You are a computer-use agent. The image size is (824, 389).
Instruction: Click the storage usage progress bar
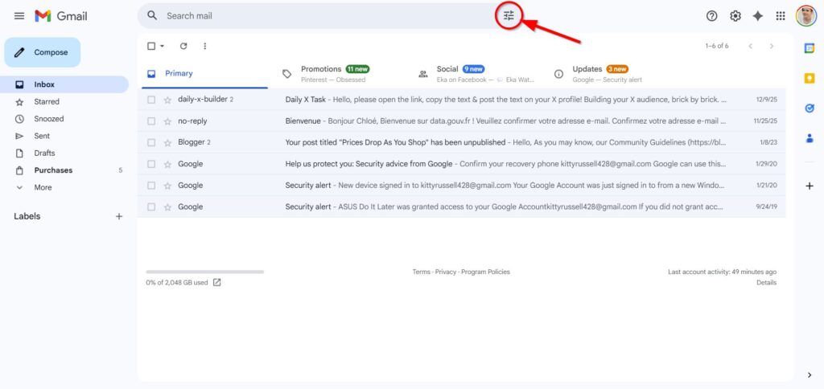[204, 272]
